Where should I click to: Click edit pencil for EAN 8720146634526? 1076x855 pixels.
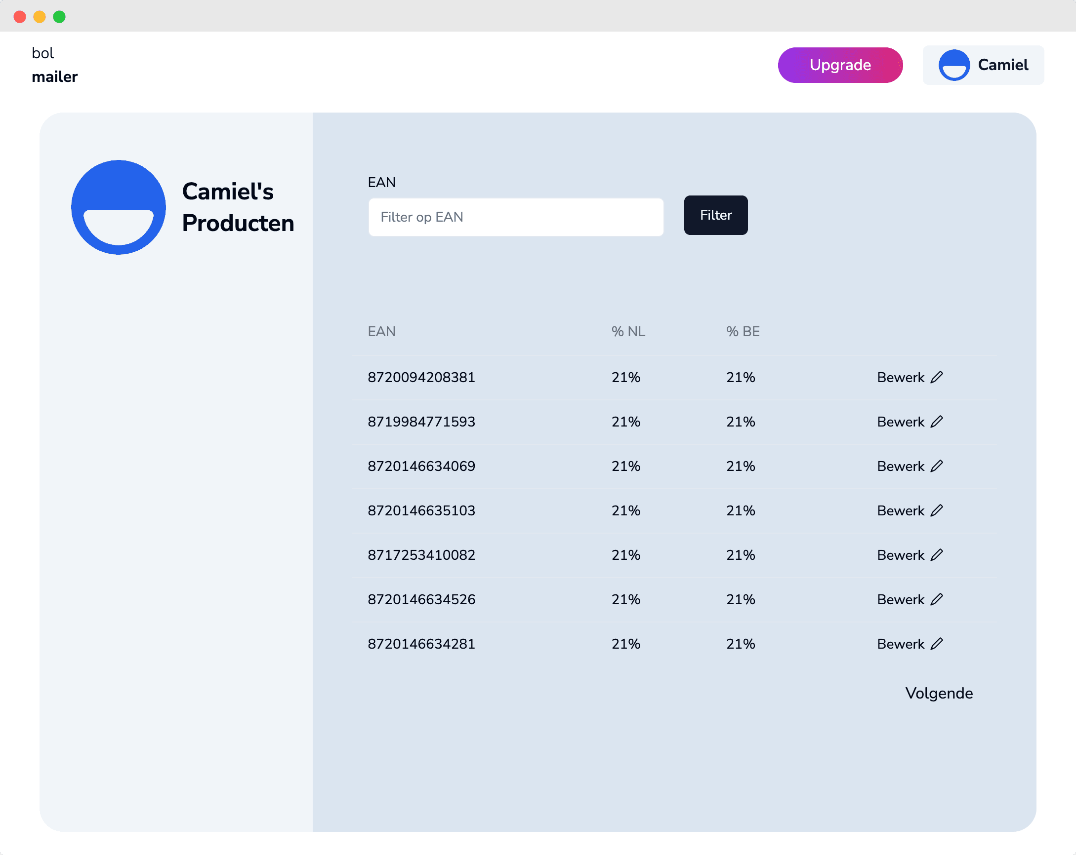pyautogui.click(x=937, y=599)
